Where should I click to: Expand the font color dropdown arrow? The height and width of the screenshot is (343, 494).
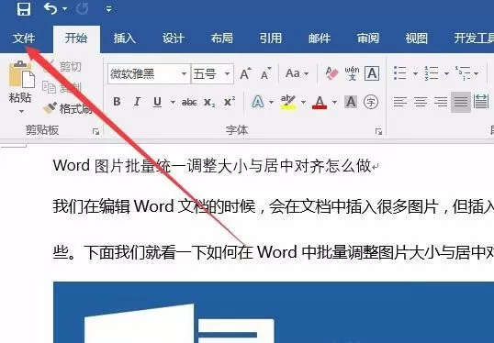click(x=334, y=103)
